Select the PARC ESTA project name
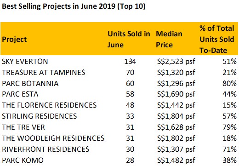This screenshot has height=166, width=239. [20, 94]
